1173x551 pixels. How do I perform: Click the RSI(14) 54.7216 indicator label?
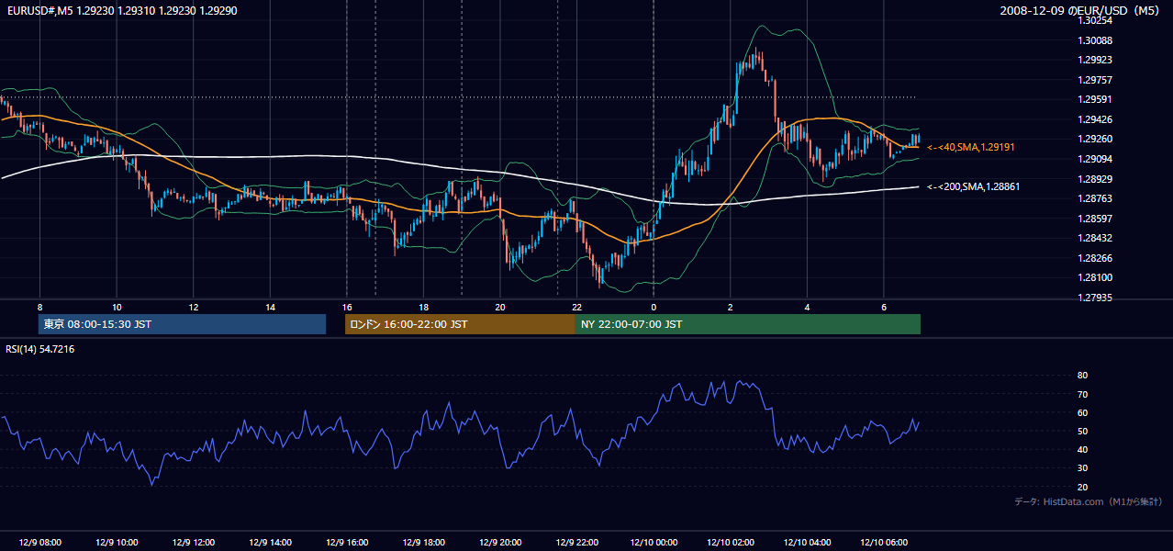coord(40,349)
